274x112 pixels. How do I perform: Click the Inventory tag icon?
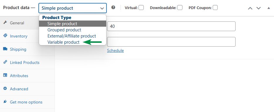(5, 35)
